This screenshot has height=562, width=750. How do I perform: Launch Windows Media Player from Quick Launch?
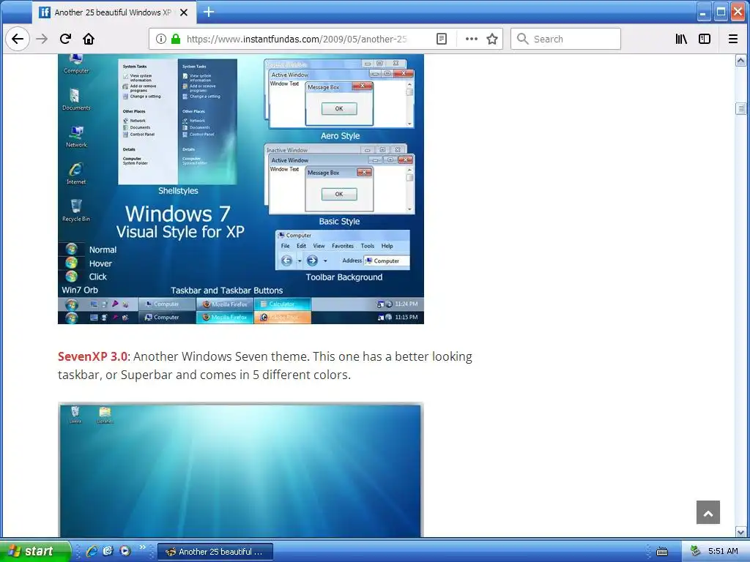pos(125,551)
